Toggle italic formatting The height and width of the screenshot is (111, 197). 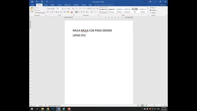(x=50, y=12)
